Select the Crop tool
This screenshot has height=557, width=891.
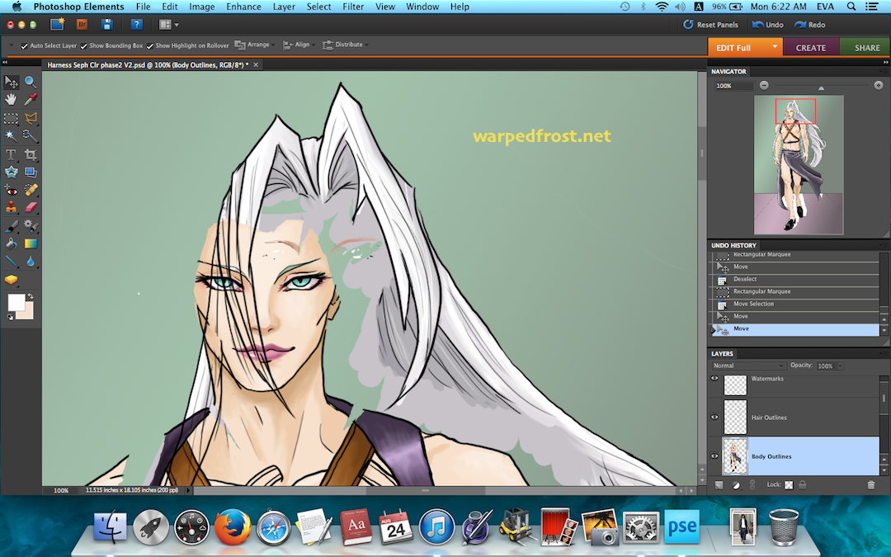point(31,154)
